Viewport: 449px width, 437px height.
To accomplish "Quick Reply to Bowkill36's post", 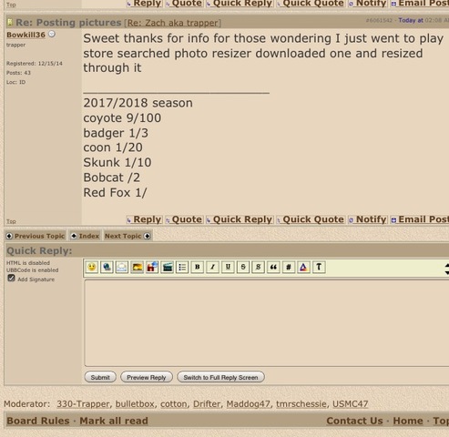I will pos(240,219).
